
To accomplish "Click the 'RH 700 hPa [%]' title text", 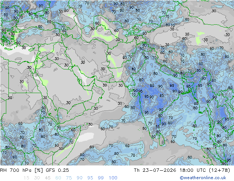I will pos(21,170).
